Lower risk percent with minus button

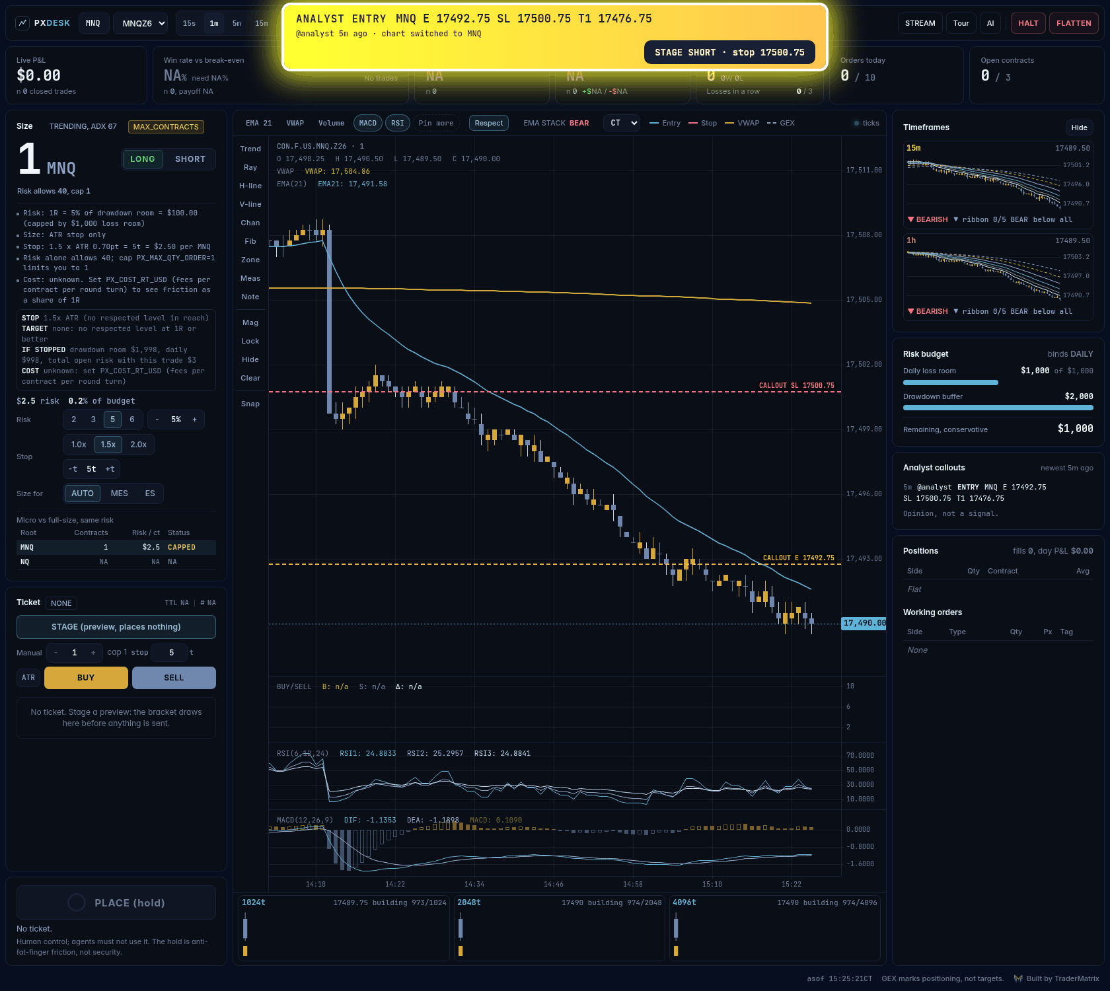coord(157,420)
